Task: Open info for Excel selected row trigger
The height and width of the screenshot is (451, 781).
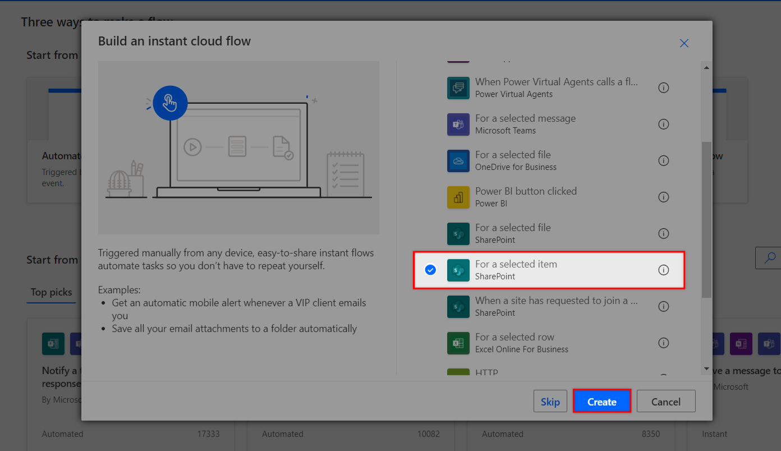Action: (x=663, y=343)
